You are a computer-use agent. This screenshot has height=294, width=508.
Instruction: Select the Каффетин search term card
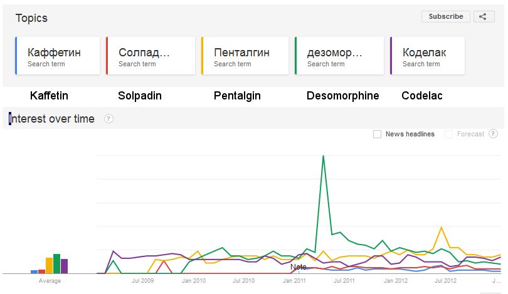58,56
